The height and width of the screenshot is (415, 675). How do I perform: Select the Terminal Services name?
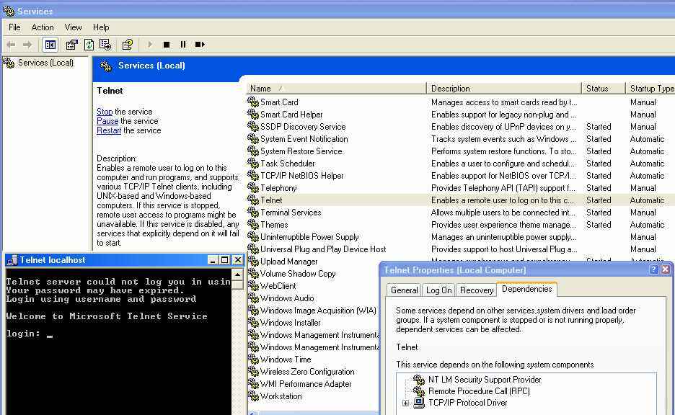coord(291,213)
